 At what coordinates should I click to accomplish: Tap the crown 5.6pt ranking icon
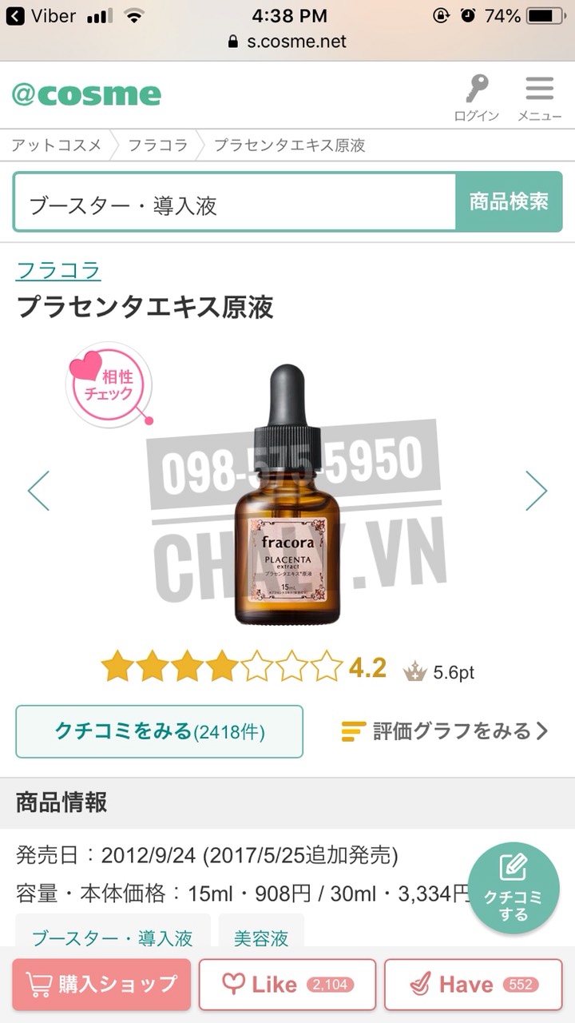pos(415,671)
